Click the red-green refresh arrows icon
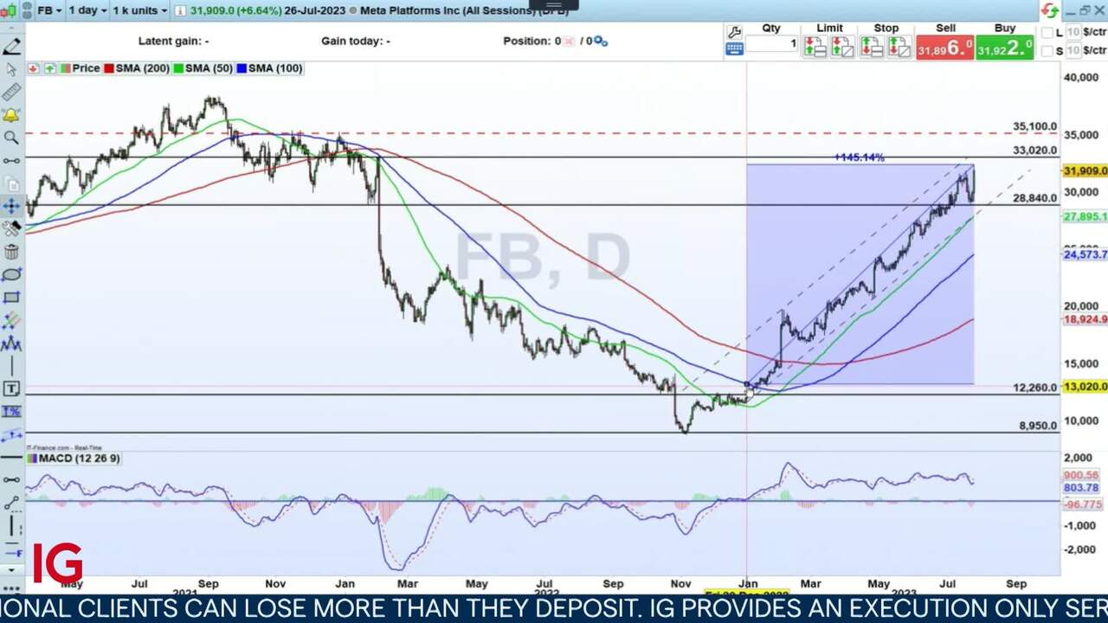The width and height of the screenshot is (1108, 623). [1049, 10]
